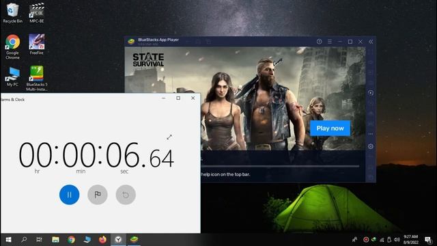Reset the stopwatch timer
The height and width of the screenshot is (246, 437).
(x=126, y=195)
